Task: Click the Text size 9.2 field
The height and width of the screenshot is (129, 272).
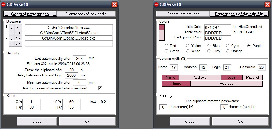Action: [103, 102]
